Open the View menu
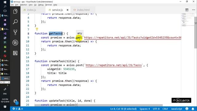197x111 pixels. click(x=30, y=5)
